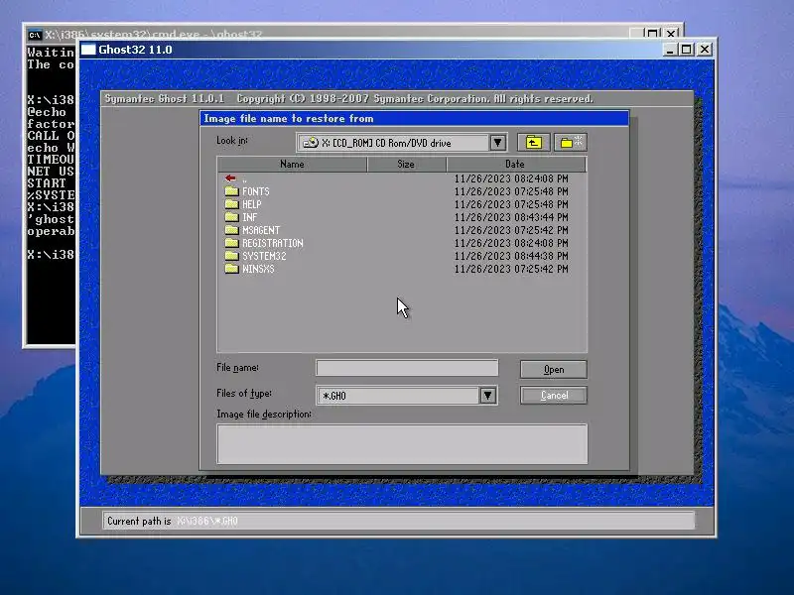Select the INF folder icon
This screenshot has height=595, width=794.
tap(232, 217)
